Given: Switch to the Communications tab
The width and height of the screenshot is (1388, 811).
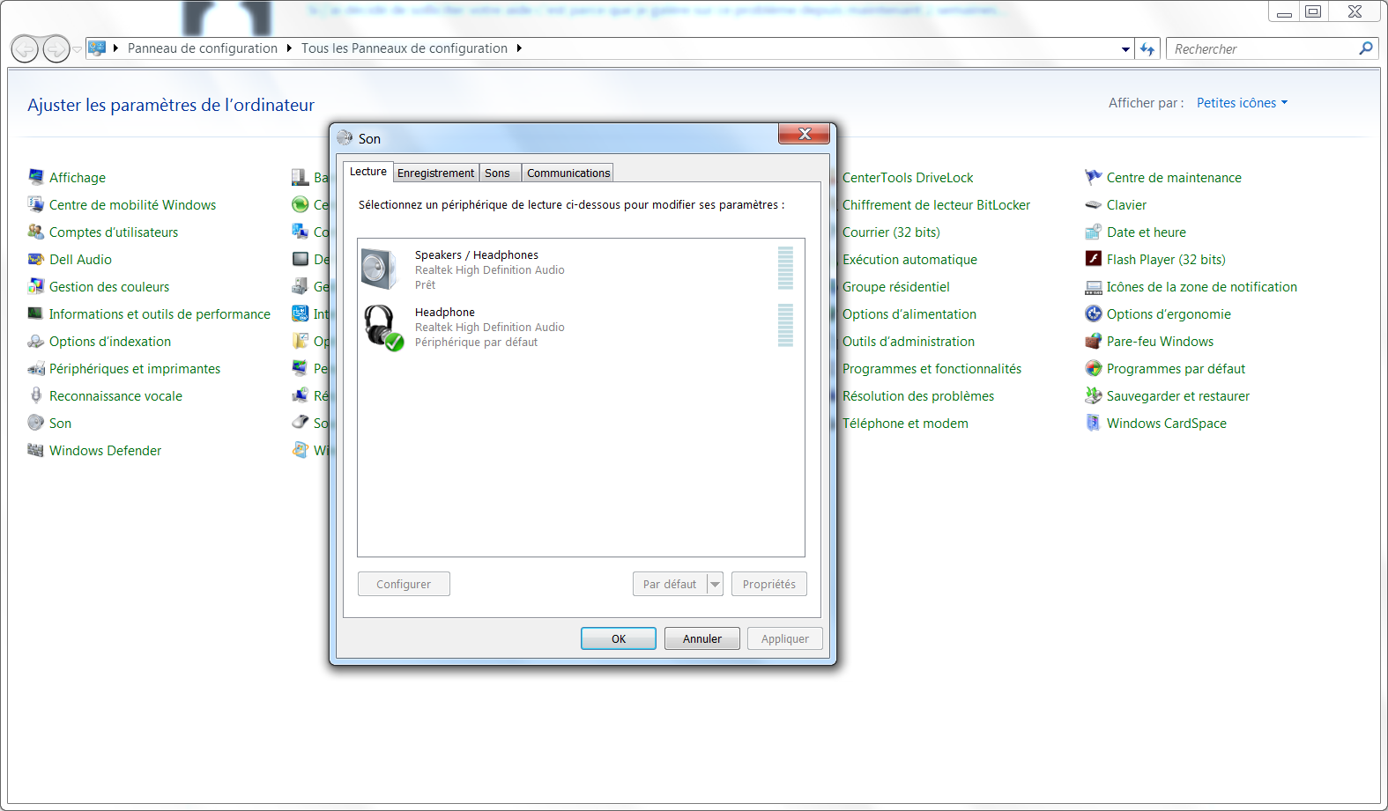Looking at the screenshot, I should [x=568, y=173].
